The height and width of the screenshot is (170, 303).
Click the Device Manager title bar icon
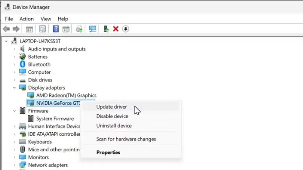(x=7, y=7)
